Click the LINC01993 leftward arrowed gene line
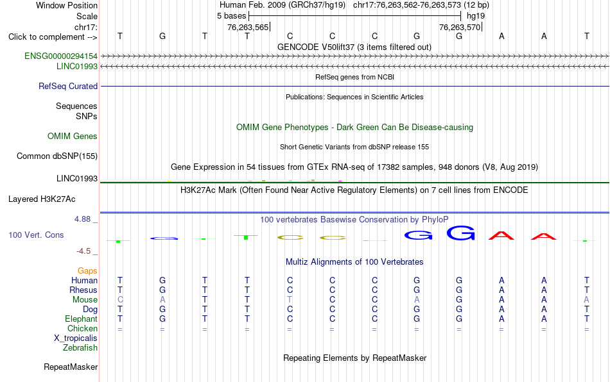Image resolution: width=610 pixels, height=382 pixels. 354,67
